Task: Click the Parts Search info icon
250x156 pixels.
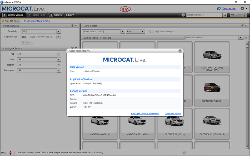Action: click(243, 26)
